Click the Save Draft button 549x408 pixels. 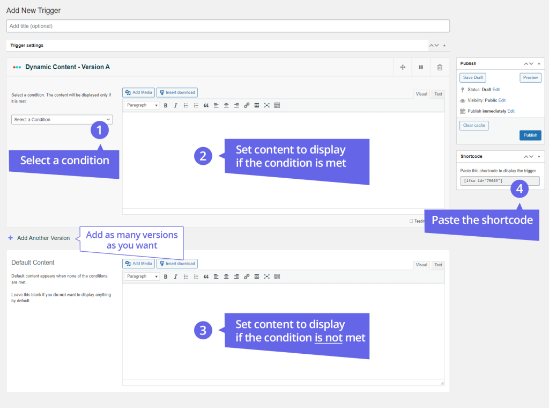473,78
